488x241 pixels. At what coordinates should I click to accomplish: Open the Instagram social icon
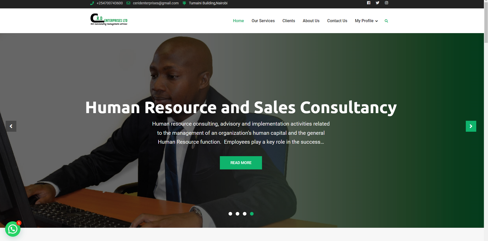tap(387, 3)
